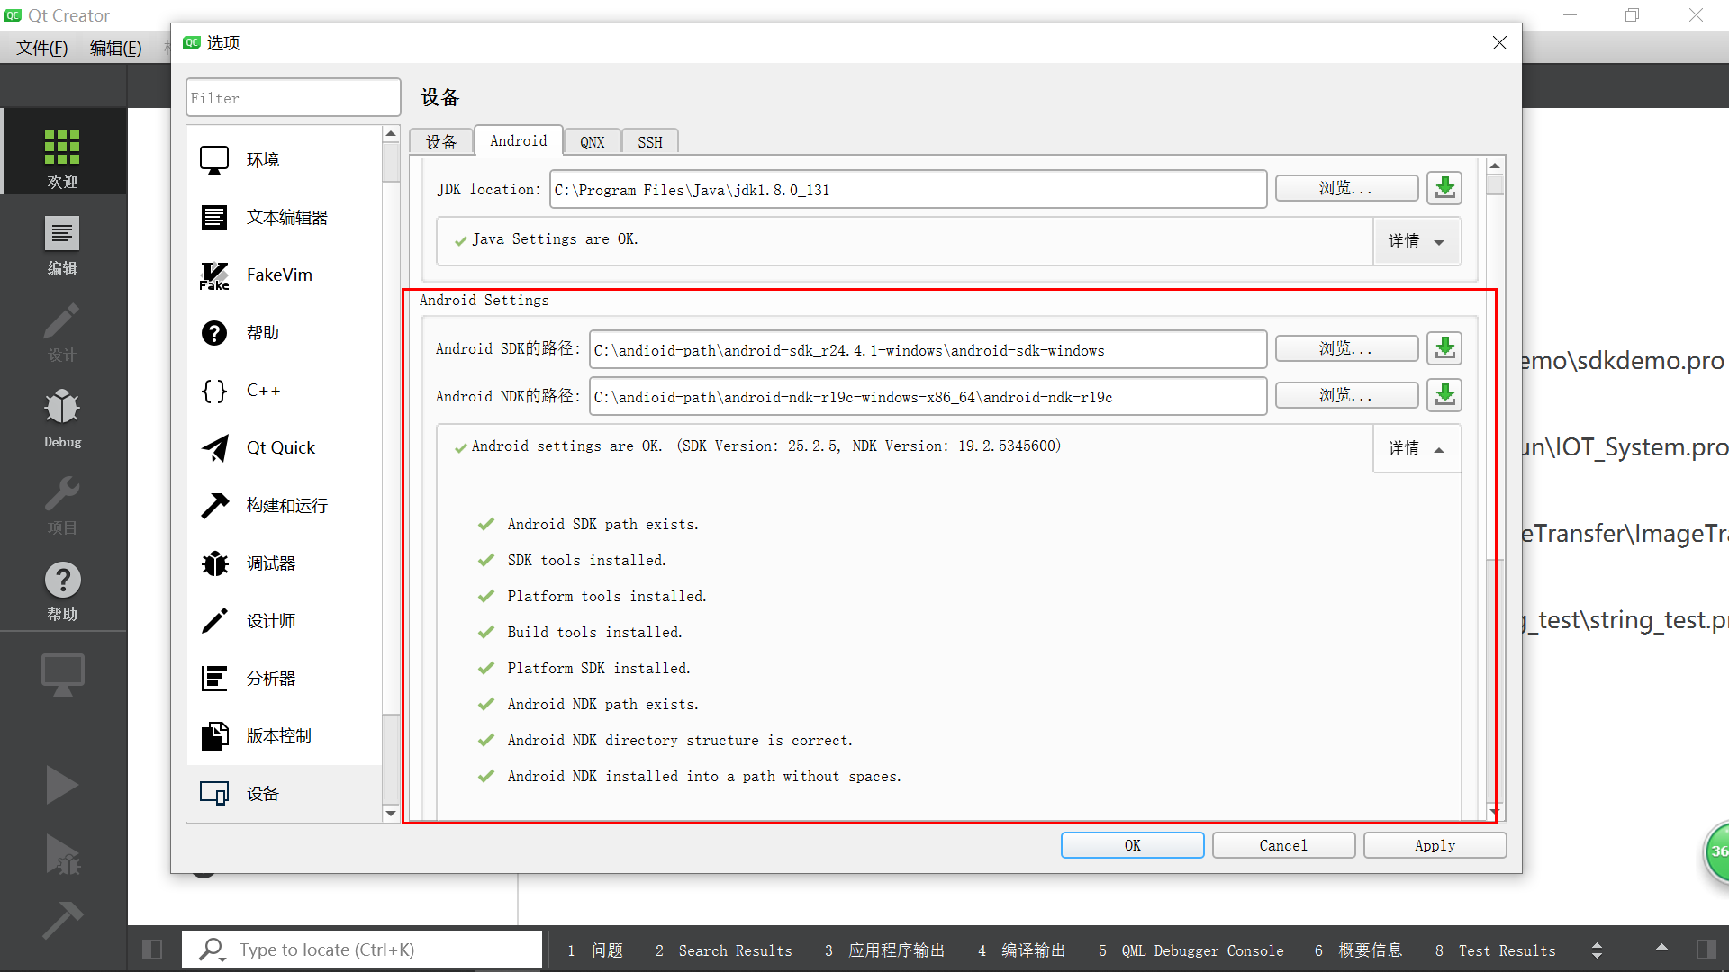
Task: Open the 问题 output pane
Action: click(596, 950)
